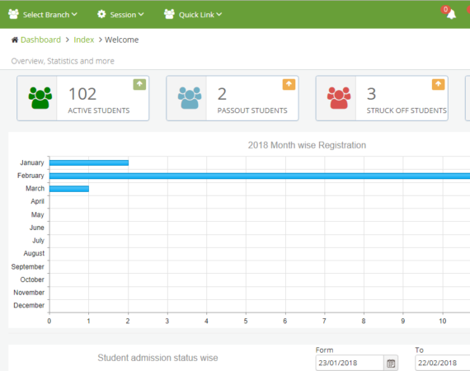This screenshot has width=470, height=371.
Task: Click the 102 Active Students count
Action: click(x=82, y=94)
